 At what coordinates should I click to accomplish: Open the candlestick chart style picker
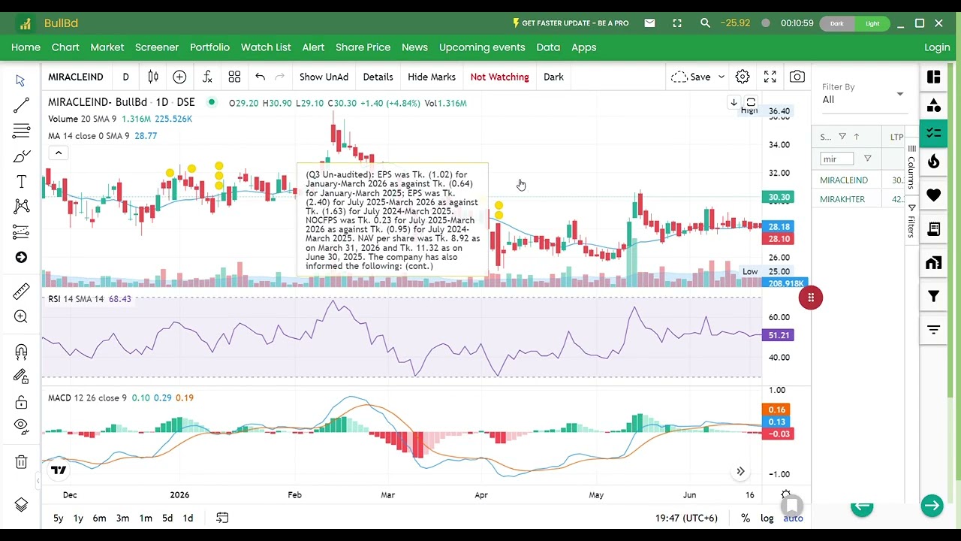pyautogui.click(x=153, y=77)
